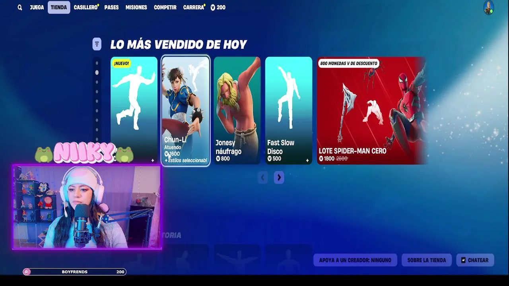This screenshot has height=286, width=509.
Task: Open the Fast Slow Disco emote card
Action: pyautogui.click(x=289, y=110)
